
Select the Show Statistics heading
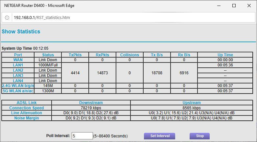(21, 31)
